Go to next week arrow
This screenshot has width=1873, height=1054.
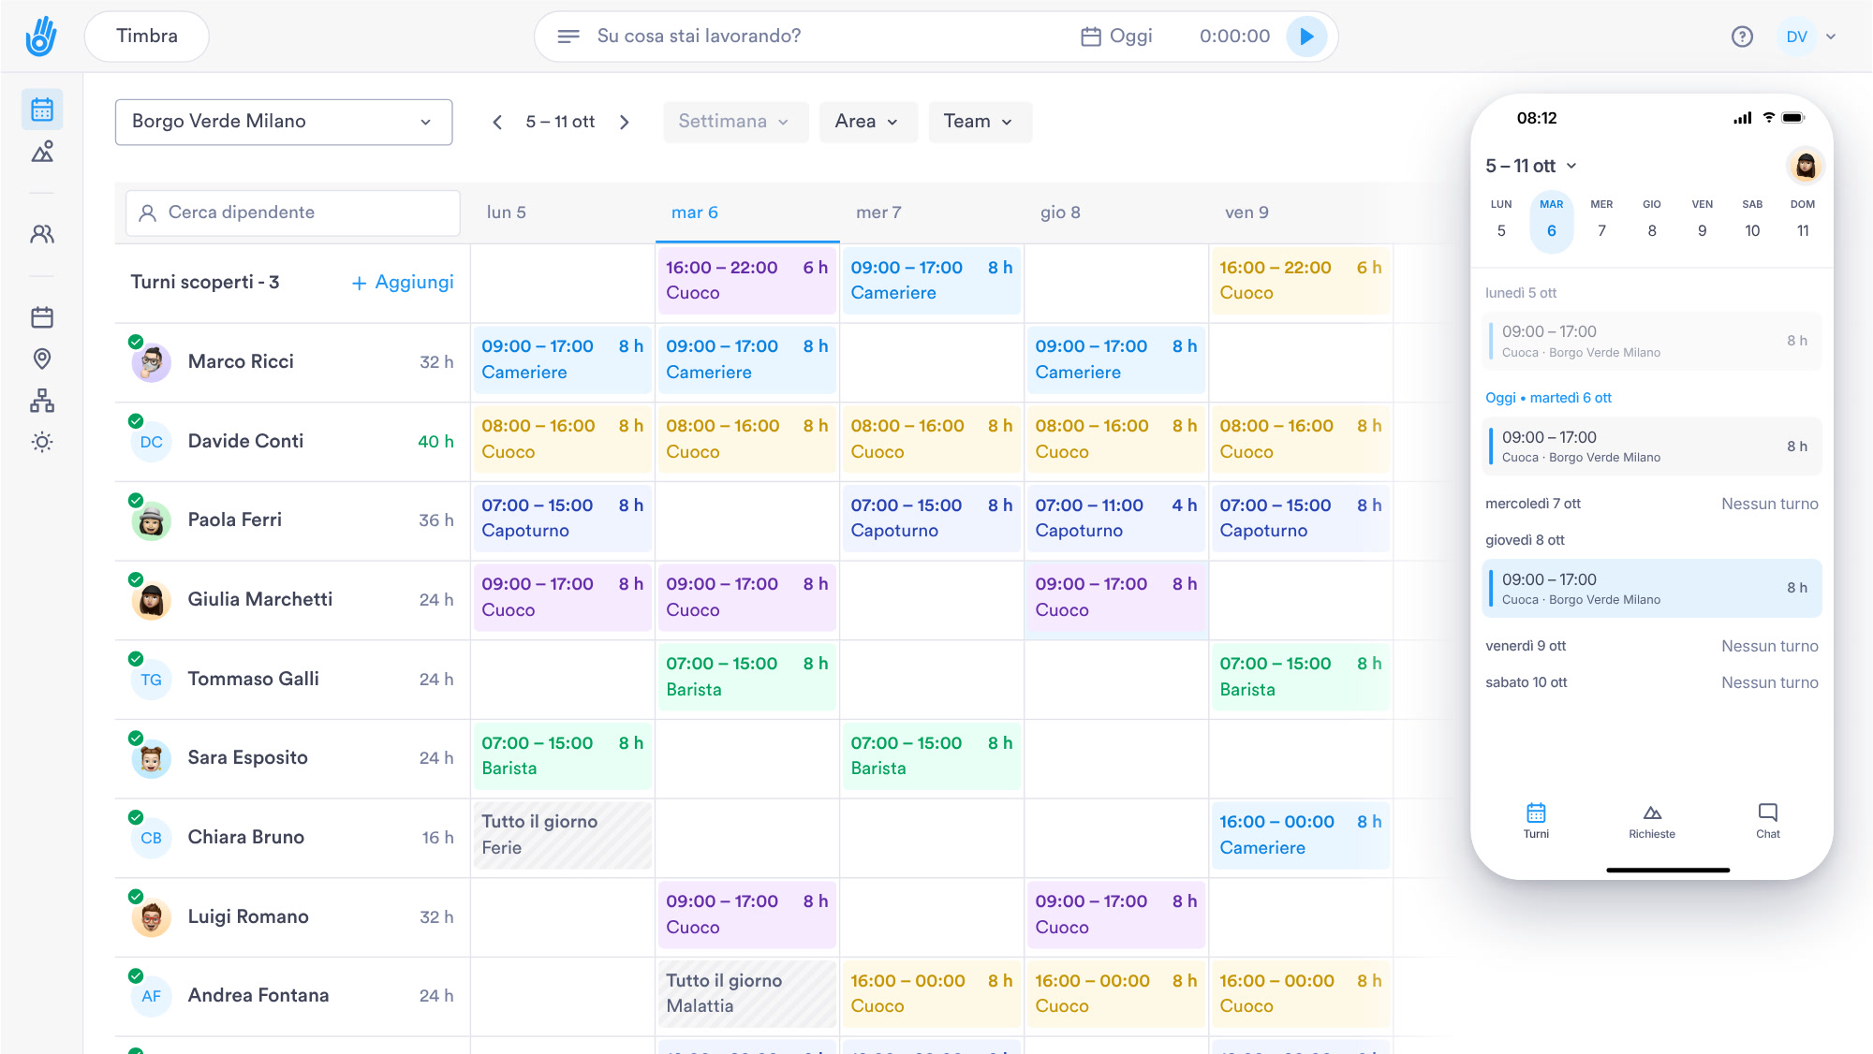pyautogui.click(x=625, y=122)
